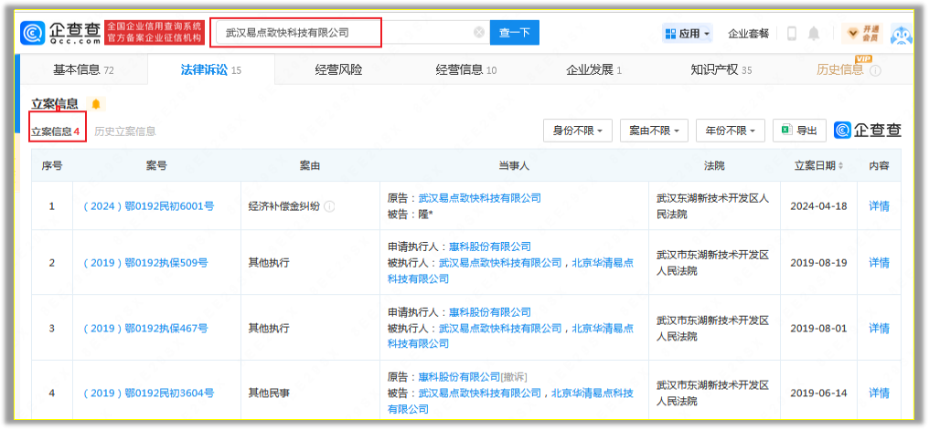
Task: Open case (2019)鄂0192执保467号
Action: click(x=145, y=329)
